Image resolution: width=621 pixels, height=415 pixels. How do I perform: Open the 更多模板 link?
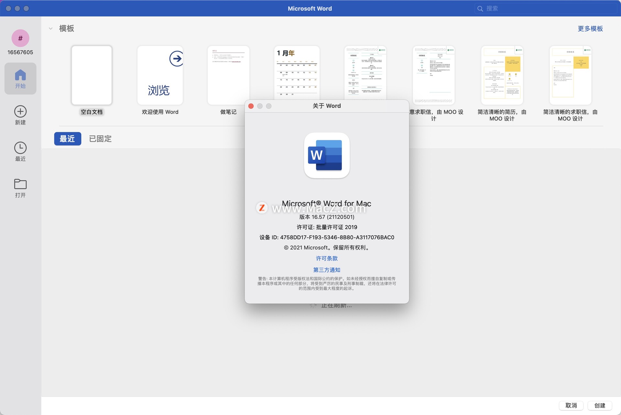[590, 28]
